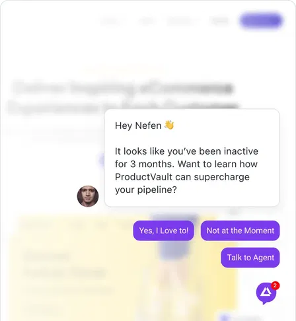Choose the "Yes, I Love to!" reply
The height and width of the screenshot is (321, 296).
tap(164, 231)
